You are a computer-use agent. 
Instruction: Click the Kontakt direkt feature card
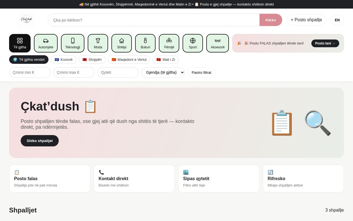[134, 178]
